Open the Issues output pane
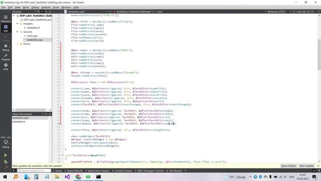The height and width of the screenshot is (181, 321). pos(58,170)
